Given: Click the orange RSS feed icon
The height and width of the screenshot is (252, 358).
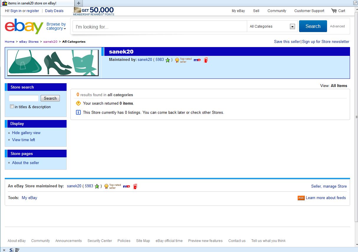Looking at the screenshot, I should point(301,198).
